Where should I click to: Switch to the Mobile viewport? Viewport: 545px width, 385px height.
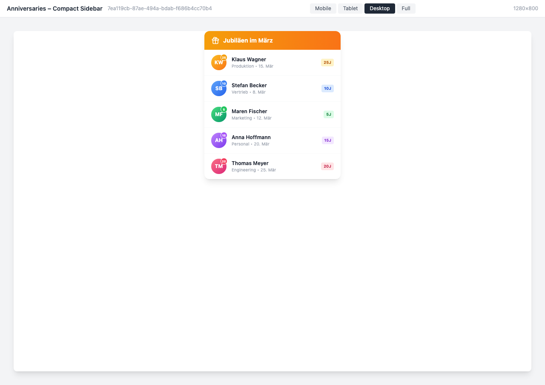click(x=323, y=8)
